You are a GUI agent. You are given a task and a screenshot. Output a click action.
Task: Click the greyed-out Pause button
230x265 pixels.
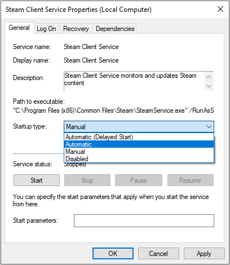[x=139, y=180]
